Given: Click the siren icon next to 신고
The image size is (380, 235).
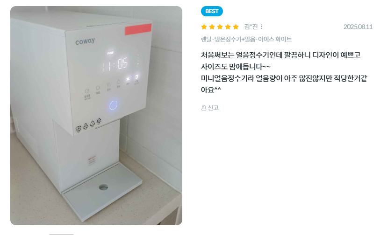Looking at the screenshot, I should click(x=204, y=108).
